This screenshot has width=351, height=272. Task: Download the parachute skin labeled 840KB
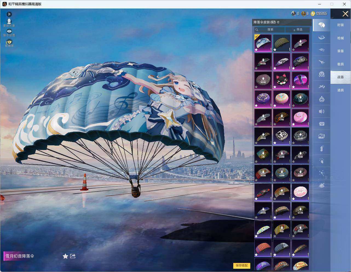(x=263, y=62)
